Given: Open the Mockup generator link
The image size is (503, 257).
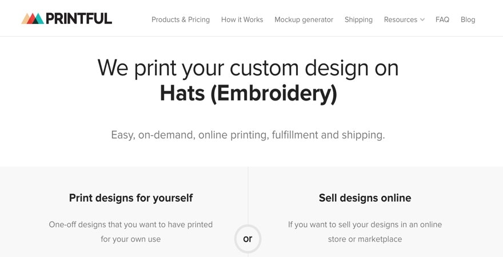Looking at the screenshot, I should pyautogui.click(x=304, y=19).
